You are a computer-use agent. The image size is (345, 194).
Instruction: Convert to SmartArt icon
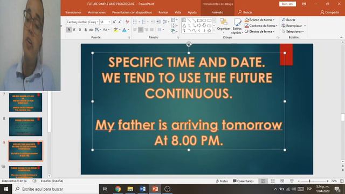coord(174,31)
